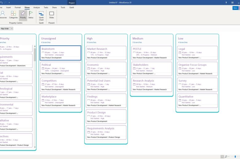
Task: Open the Categories view
Action: (13, 15)
